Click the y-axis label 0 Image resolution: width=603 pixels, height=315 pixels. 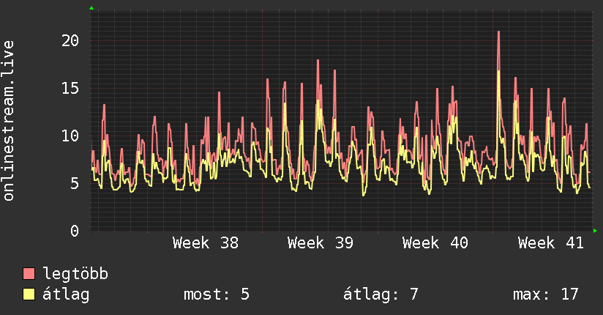(75, 231)
